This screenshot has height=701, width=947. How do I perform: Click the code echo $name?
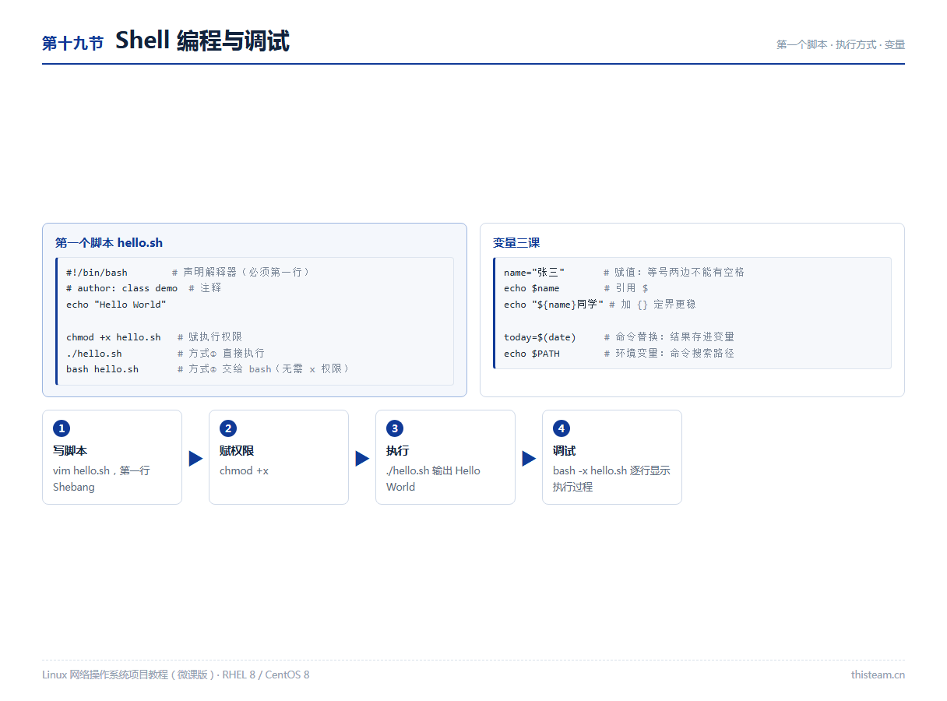532,288
